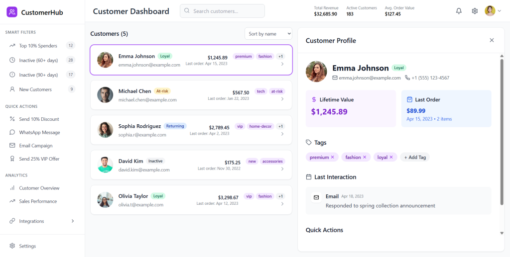
Task: Click the Add Tag button
Action: coord(414,157)
